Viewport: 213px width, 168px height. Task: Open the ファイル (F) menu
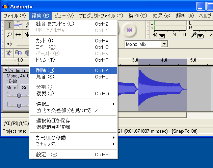point(15,16)
